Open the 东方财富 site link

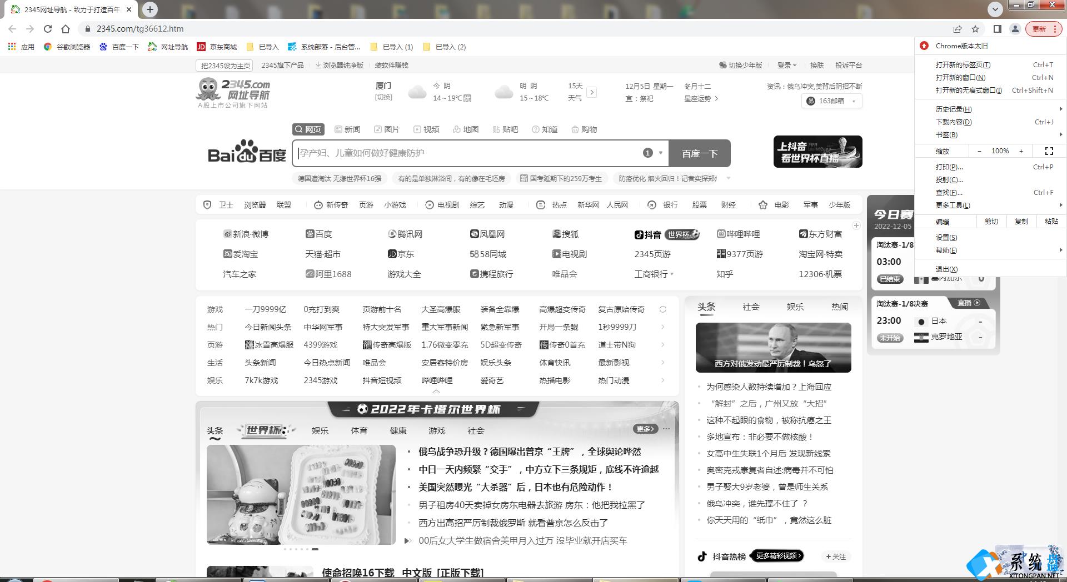click(820, 234)
